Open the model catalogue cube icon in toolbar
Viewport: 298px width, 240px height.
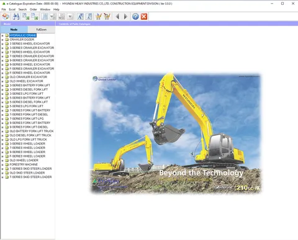[x=6, y=16]
